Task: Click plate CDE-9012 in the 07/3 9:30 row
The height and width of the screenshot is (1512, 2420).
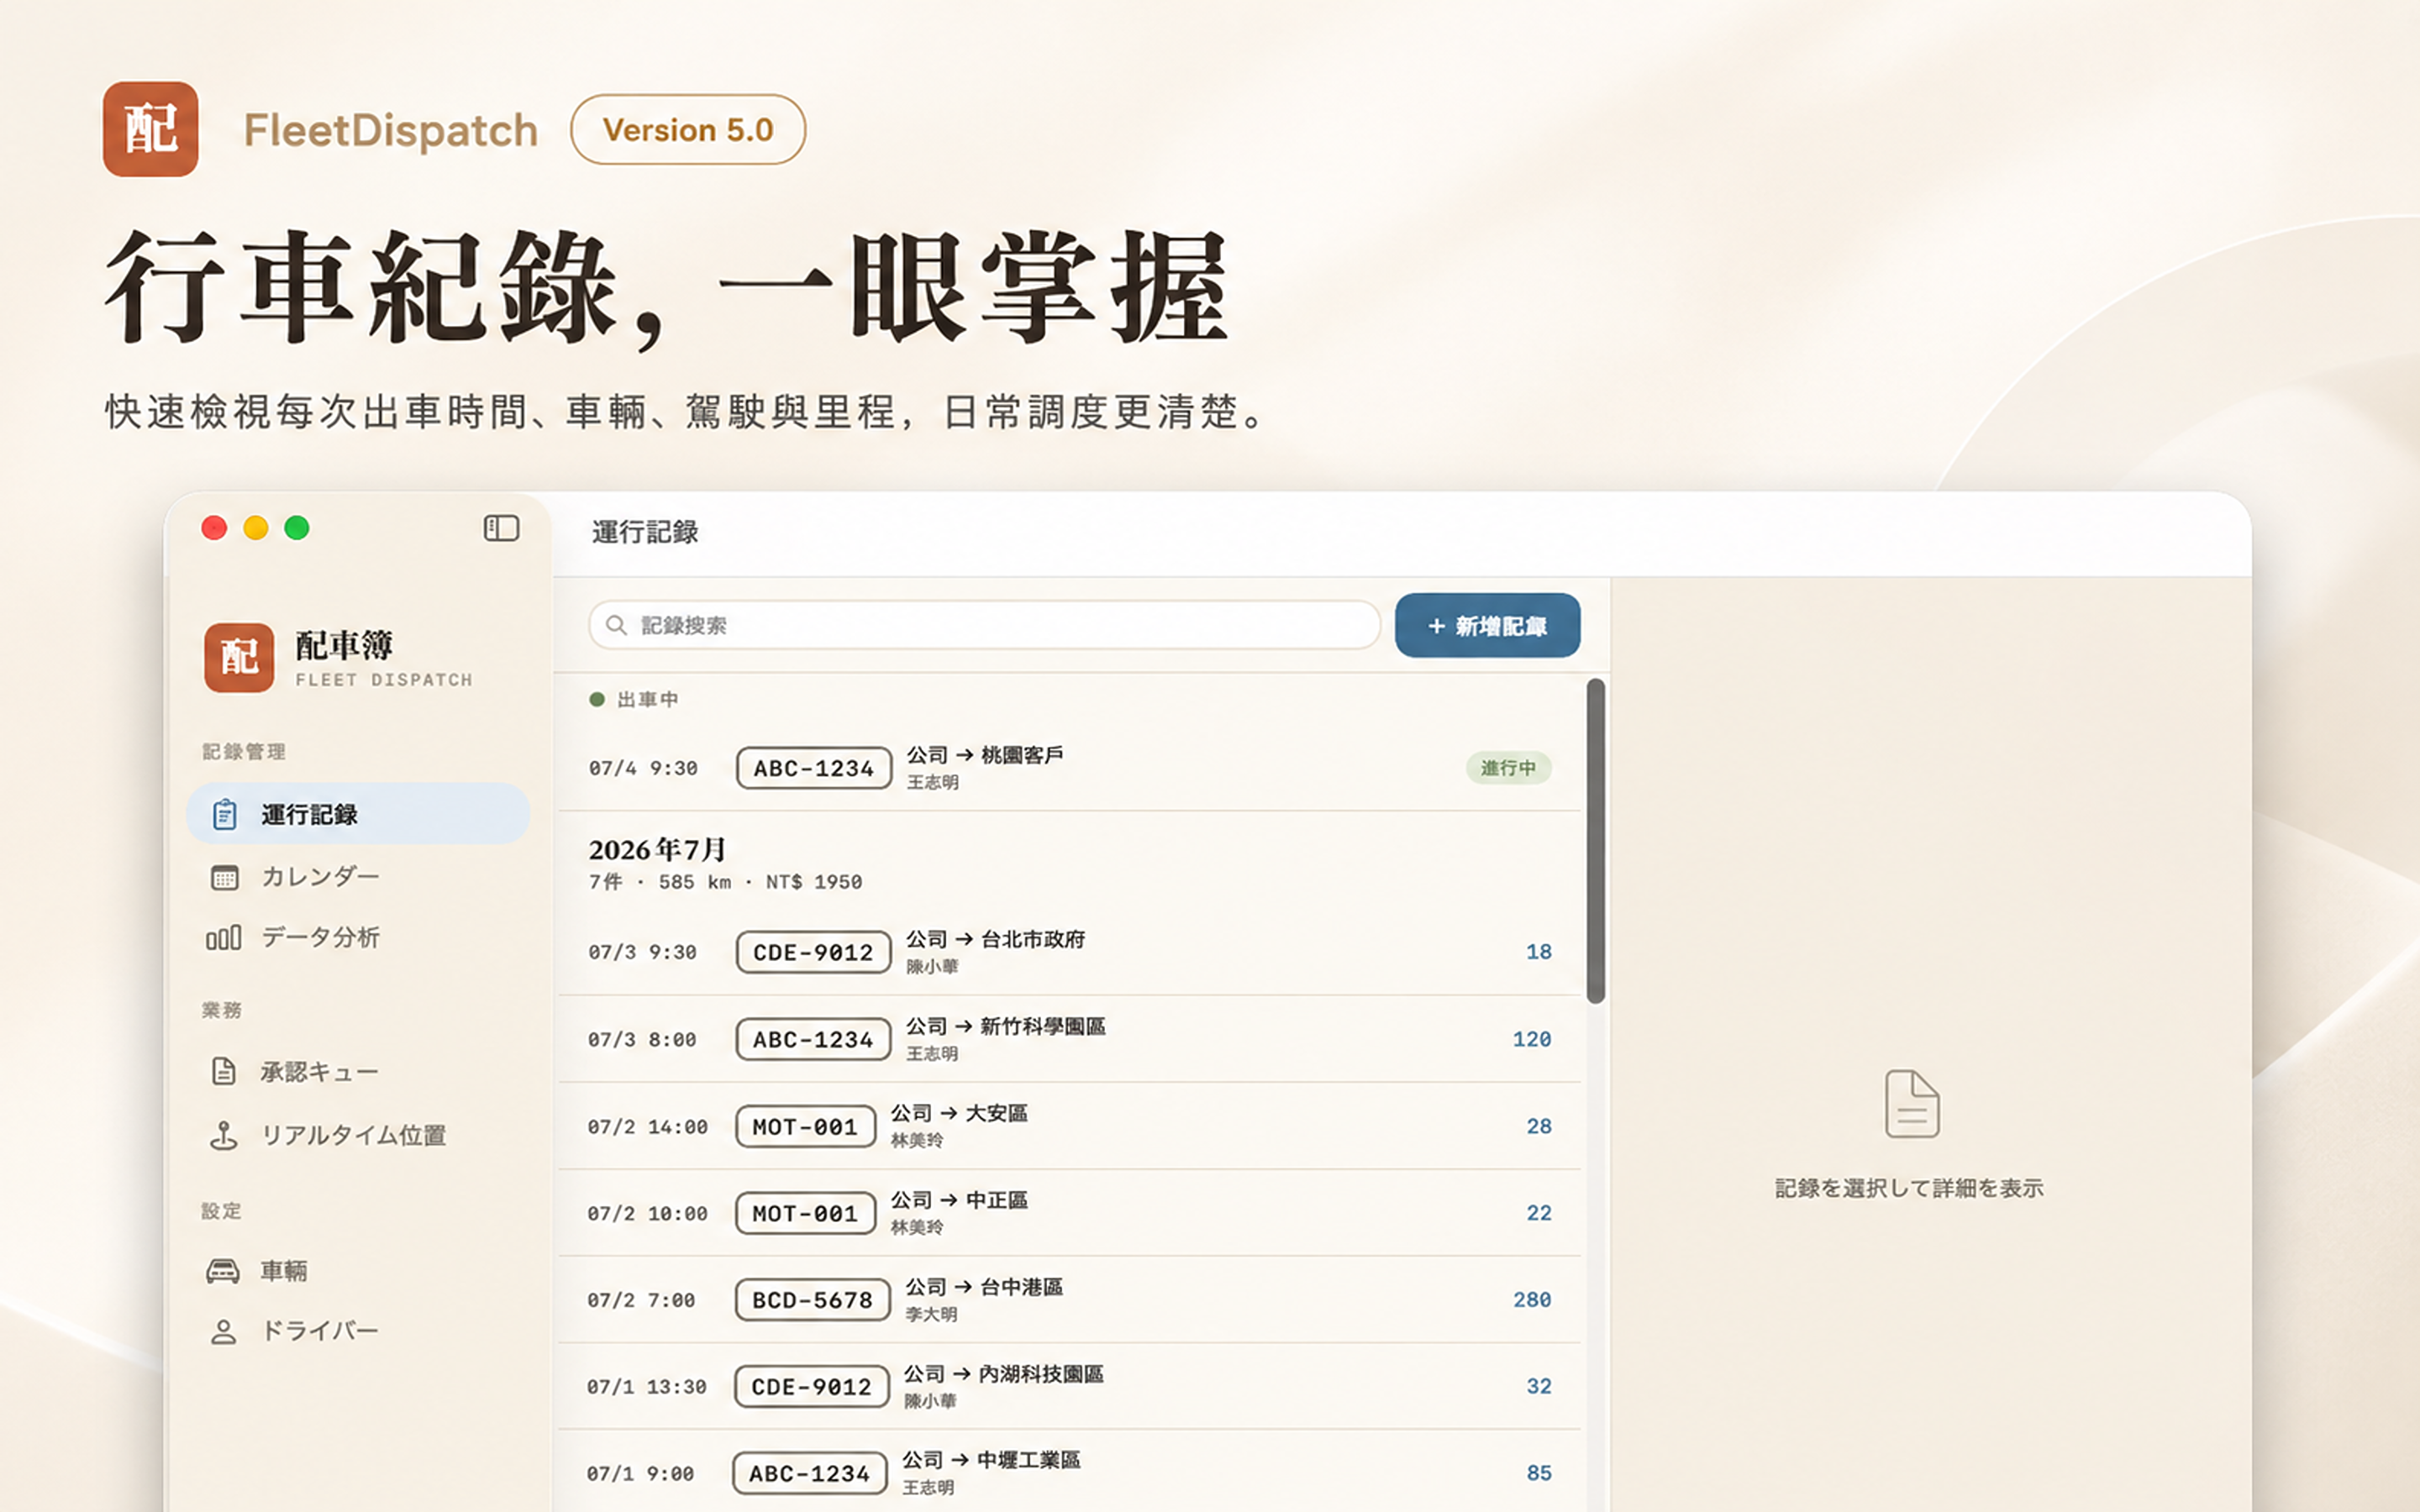Action: click(x=813, y=952)
